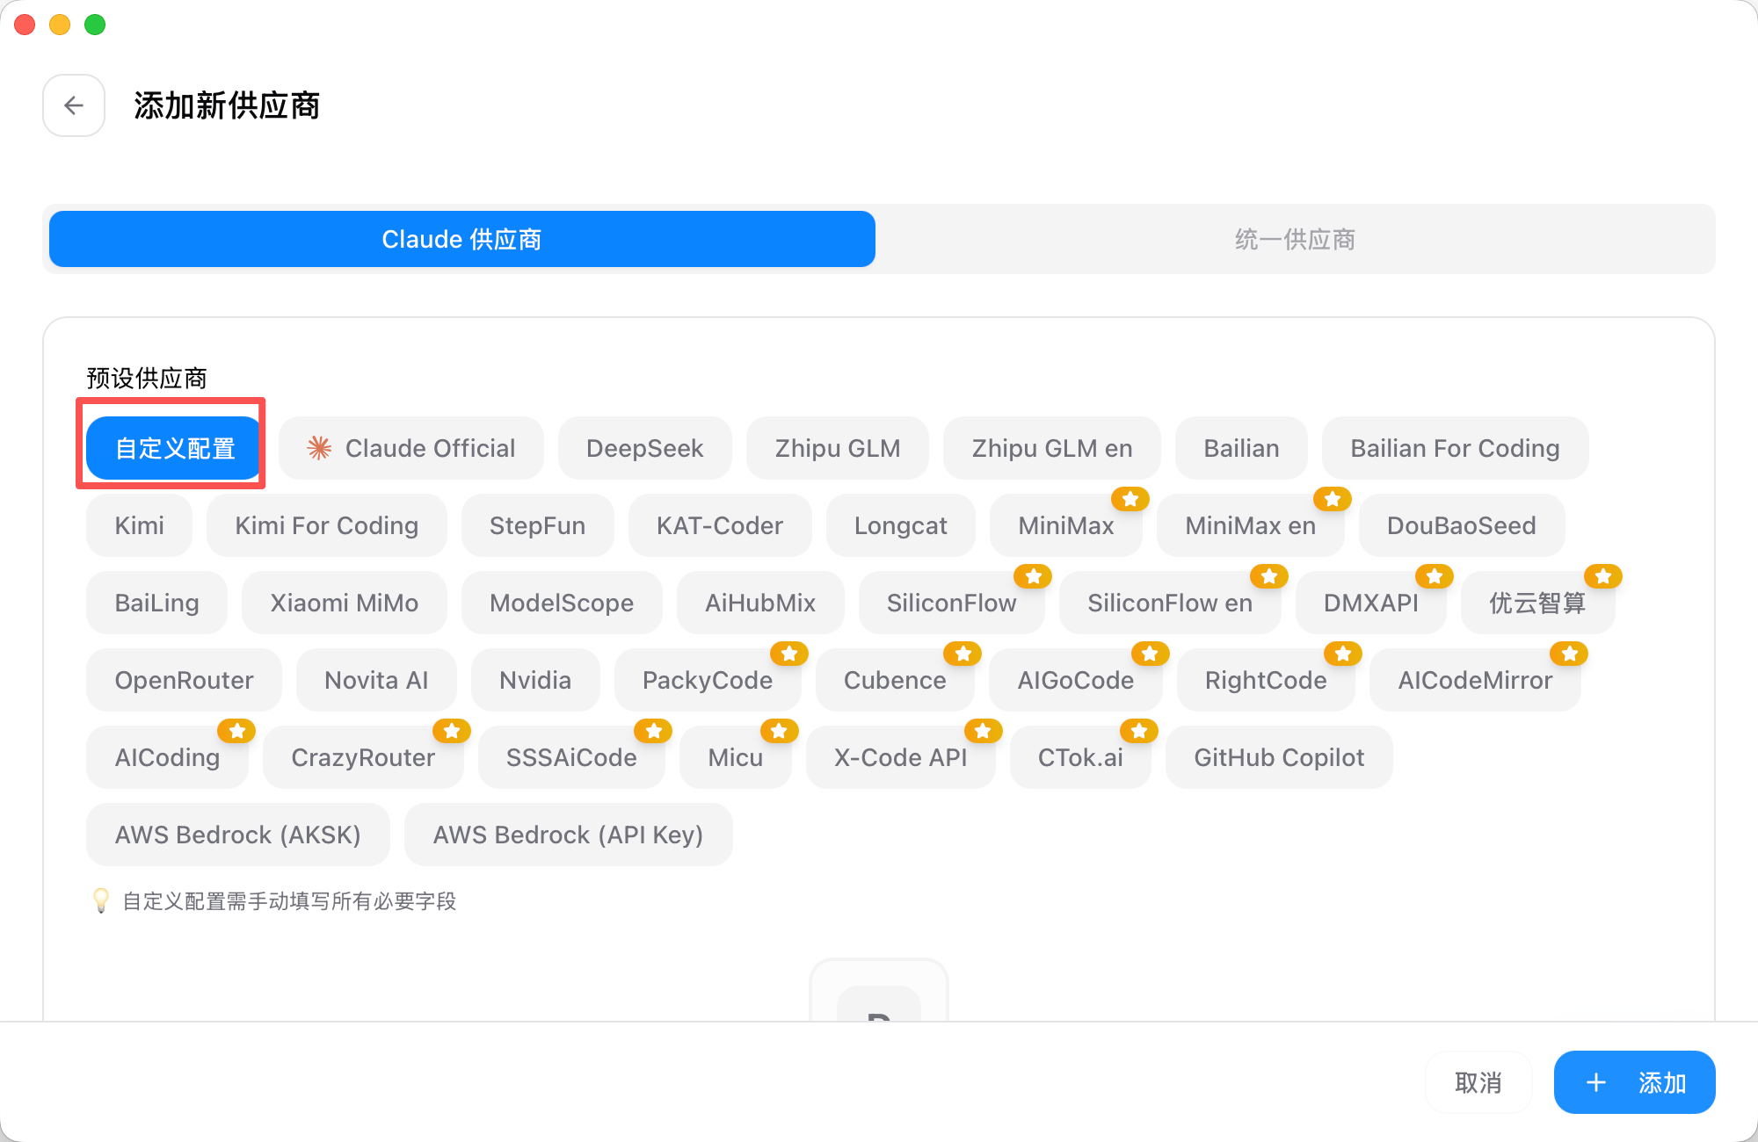Image resolution: width=1758 pixels, height=1142 pixels.
Task: Choose the Bailian preset
Action: (1241, 448)
